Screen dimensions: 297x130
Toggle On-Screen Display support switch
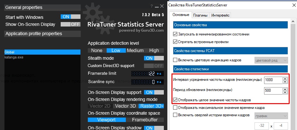(154, 92)
